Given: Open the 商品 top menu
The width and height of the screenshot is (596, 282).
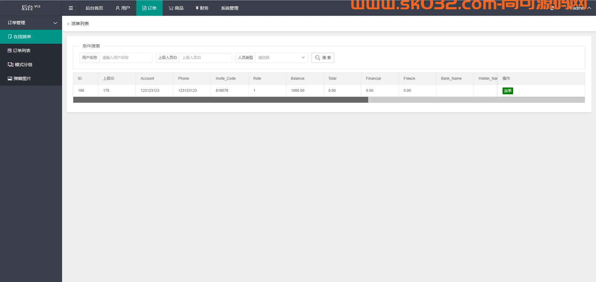Looking at the screenshot, I should click(x=176, y=8).
